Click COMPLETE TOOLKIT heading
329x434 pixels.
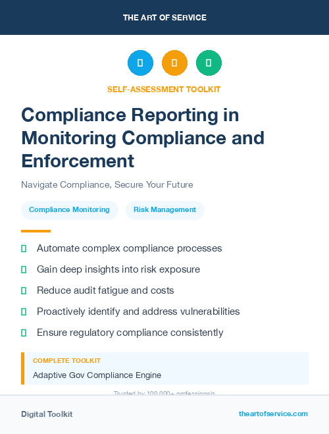pyautogui.click(x=66, y=361)
